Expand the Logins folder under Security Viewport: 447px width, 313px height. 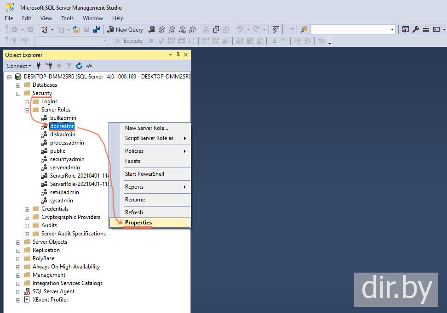pyautogui.click(x=27, y=102)
